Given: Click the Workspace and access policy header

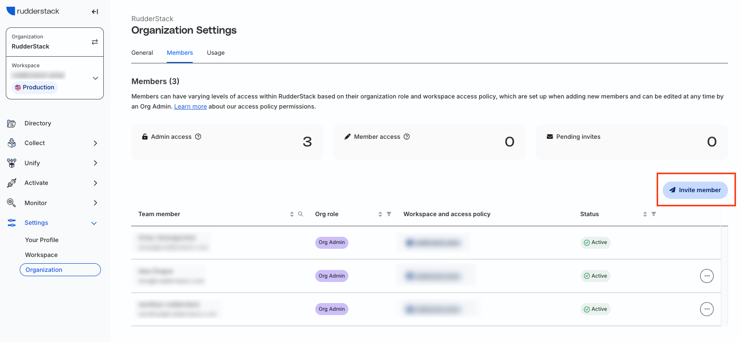Looking at the screenshot, I should [x=447, y=214].
